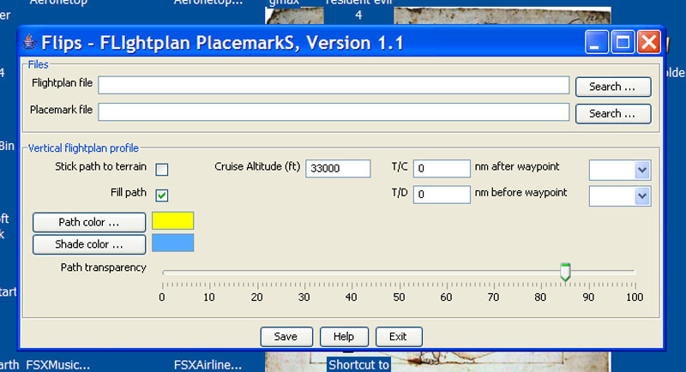Save the flightplan settings
The image size is (686, 372).
(x=286, y=337)
